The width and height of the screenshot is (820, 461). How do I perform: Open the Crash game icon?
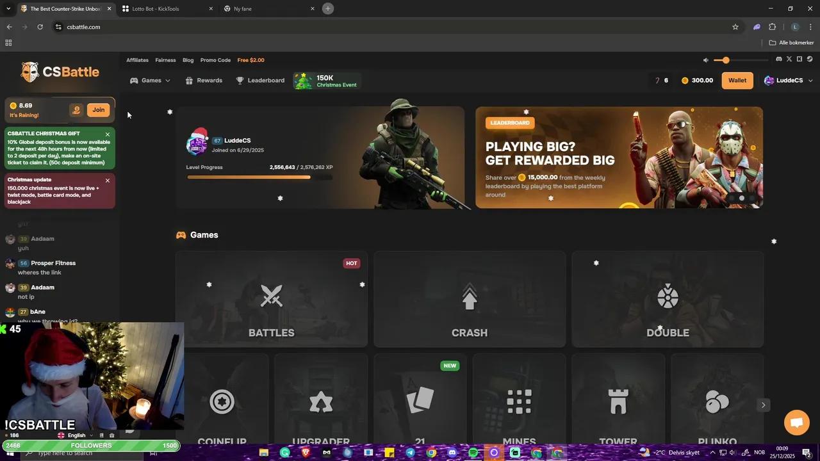point(470,296)
